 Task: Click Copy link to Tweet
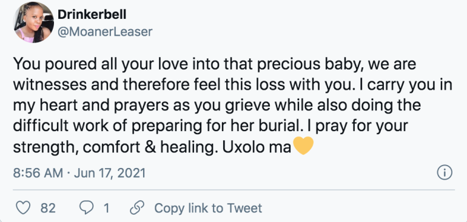[x=208, y=208]
